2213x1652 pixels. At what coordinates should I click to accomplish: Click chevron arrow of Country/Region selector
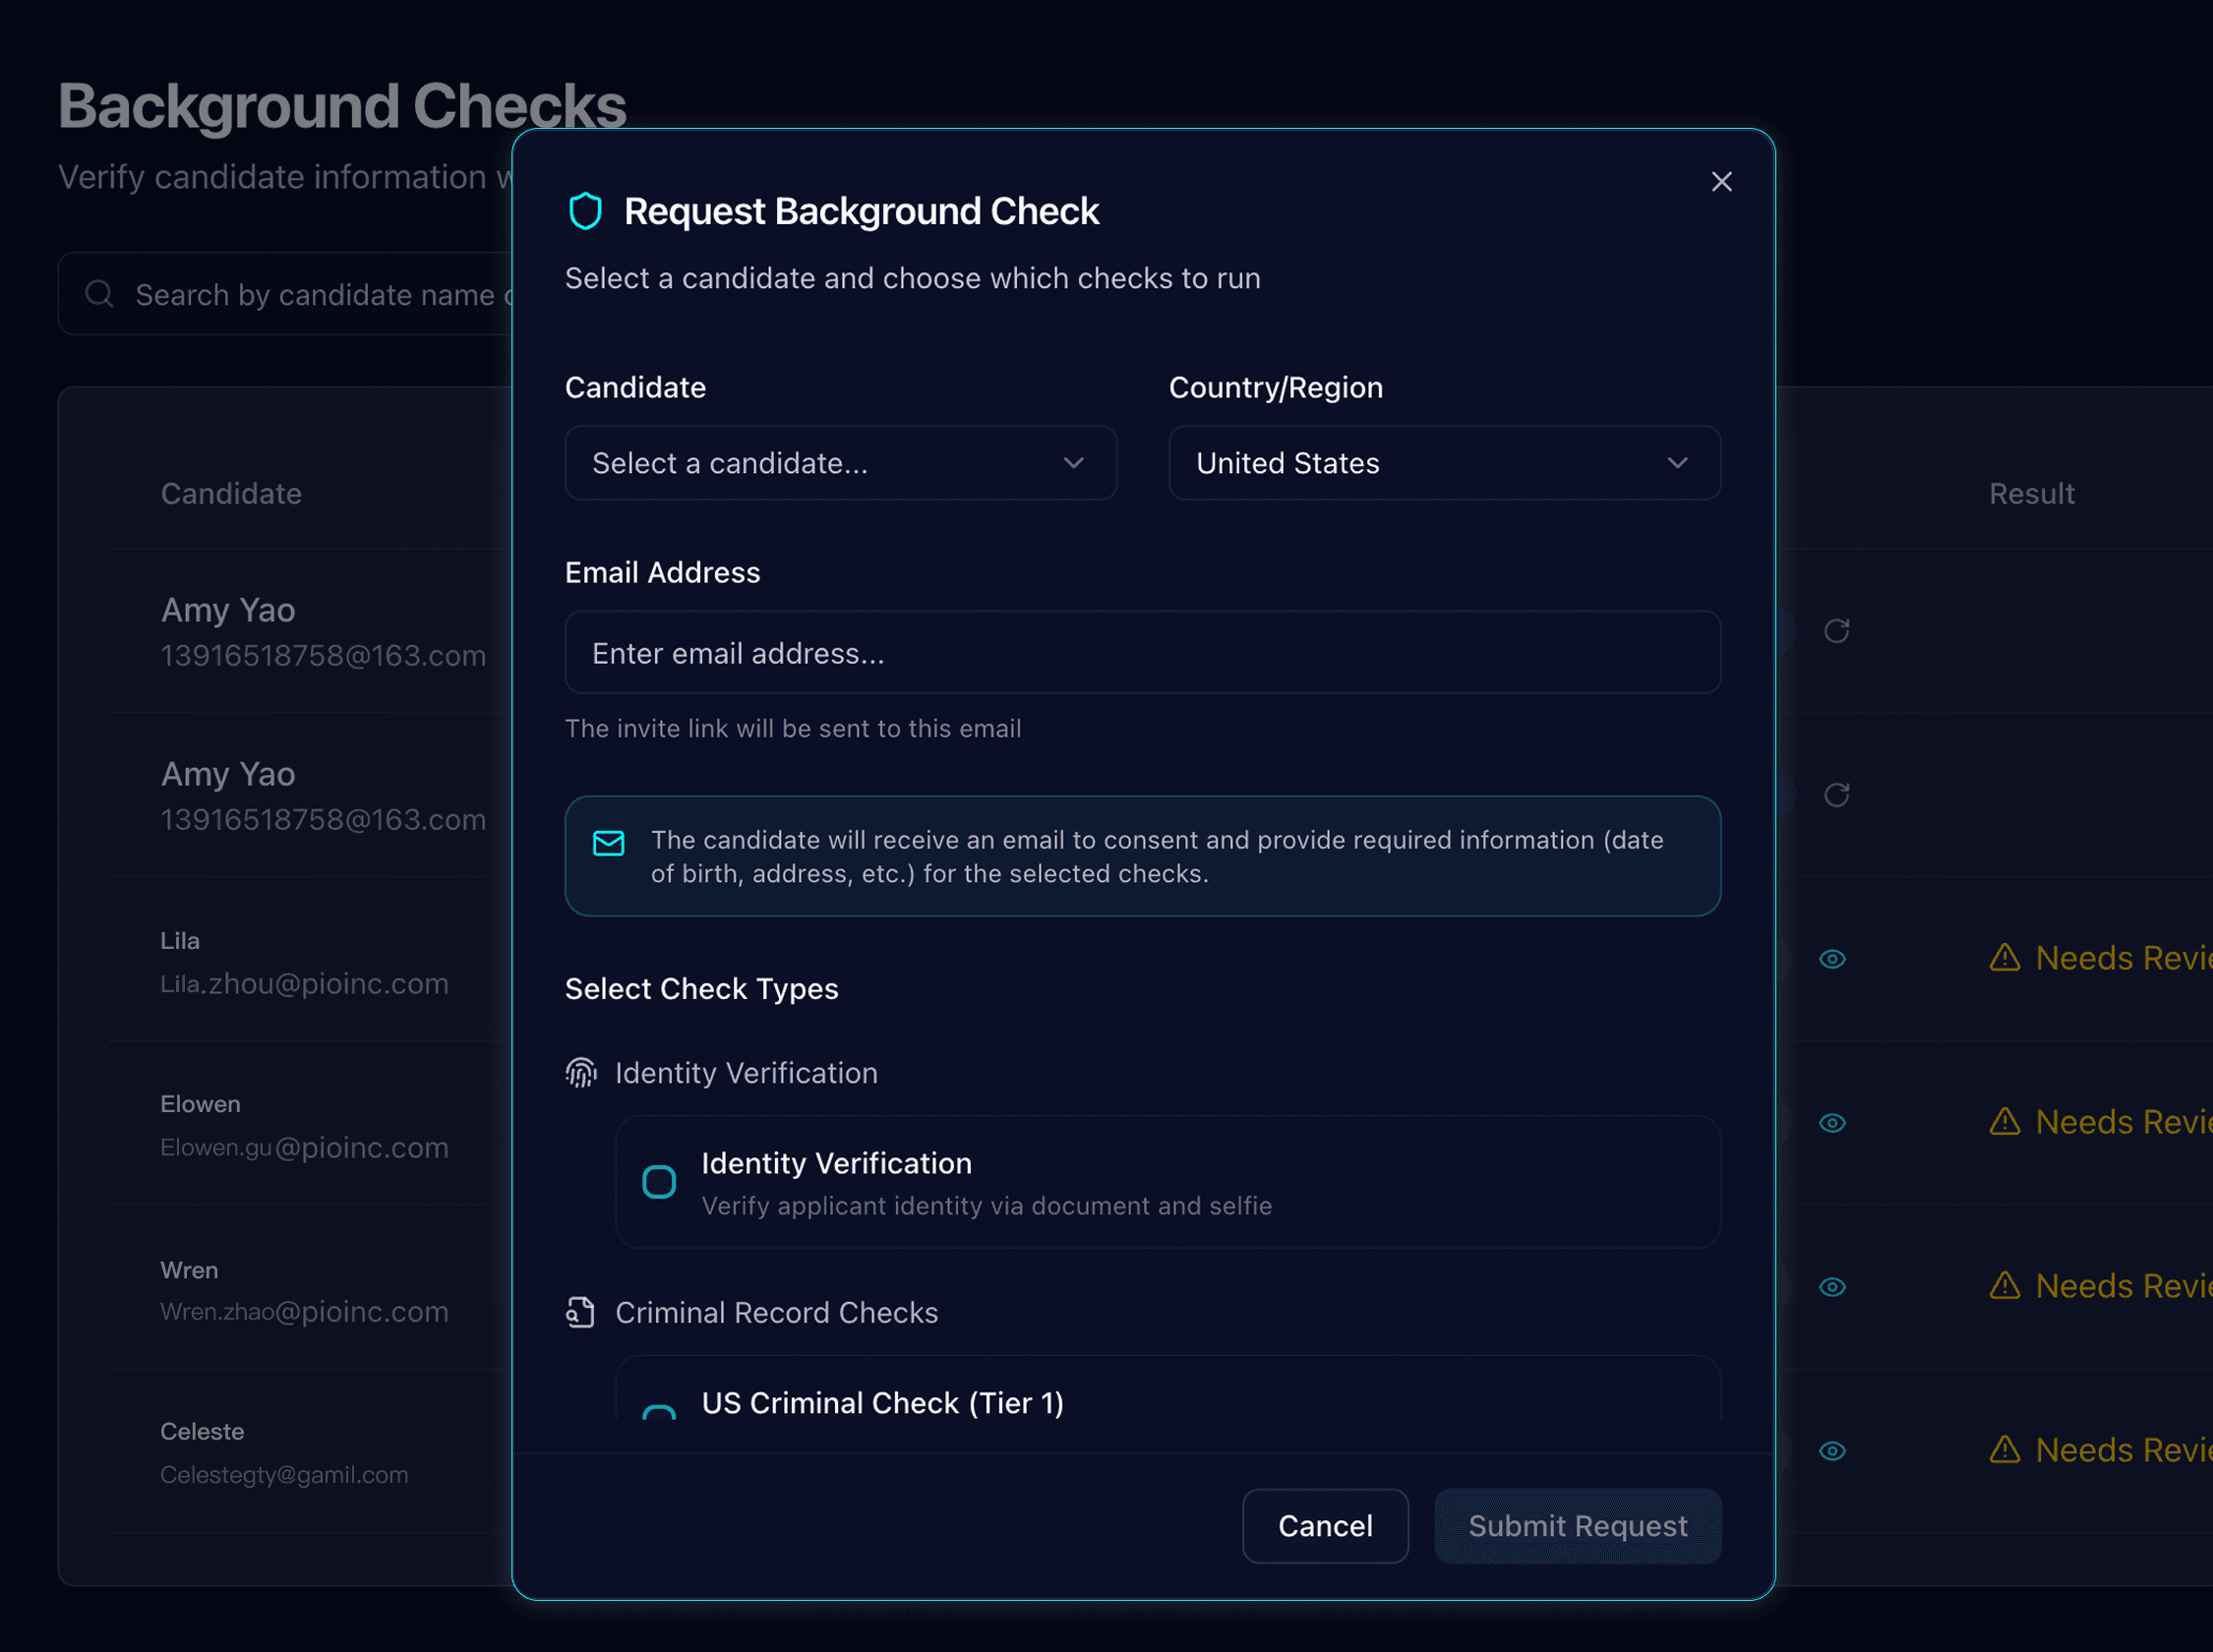pos(1677,463)
